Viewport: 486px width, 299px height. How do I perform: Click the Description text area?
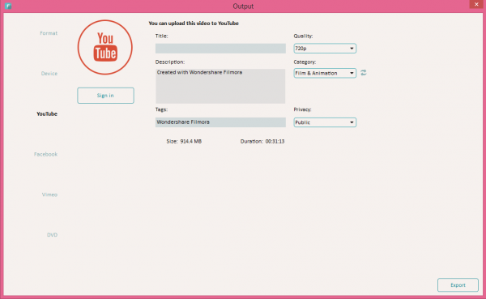pyautogui.click(x=220, y=86)
